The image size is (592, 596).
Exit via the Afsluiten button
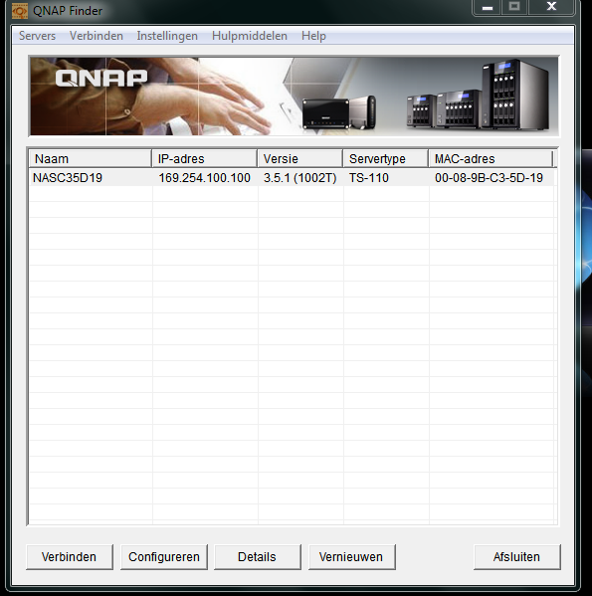pos(516,557)
